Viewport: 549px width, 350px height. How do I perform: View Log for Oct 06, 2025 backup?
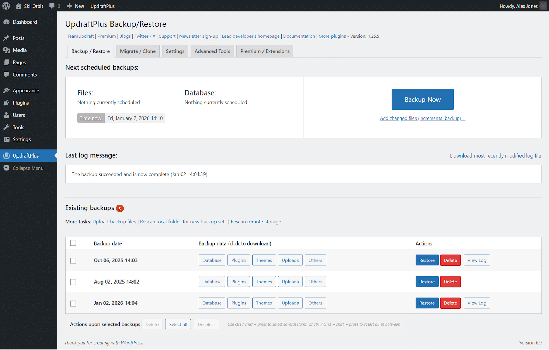coord(477,260)
